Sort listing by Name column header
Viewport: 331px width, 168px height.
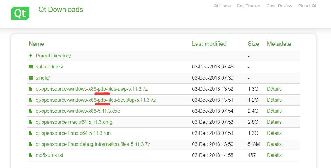(x=36, y=44)
